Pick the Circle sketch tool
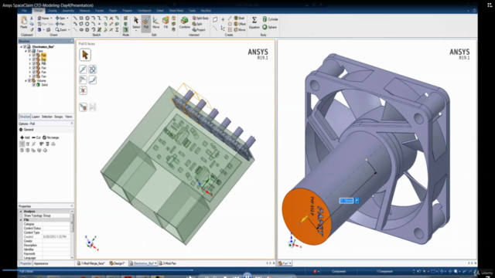The image size is (495, 278). (x=87, y=19)
